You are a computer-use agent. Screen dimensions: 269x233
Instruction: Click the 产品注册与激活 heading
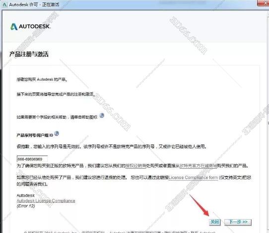click(29, 54)
